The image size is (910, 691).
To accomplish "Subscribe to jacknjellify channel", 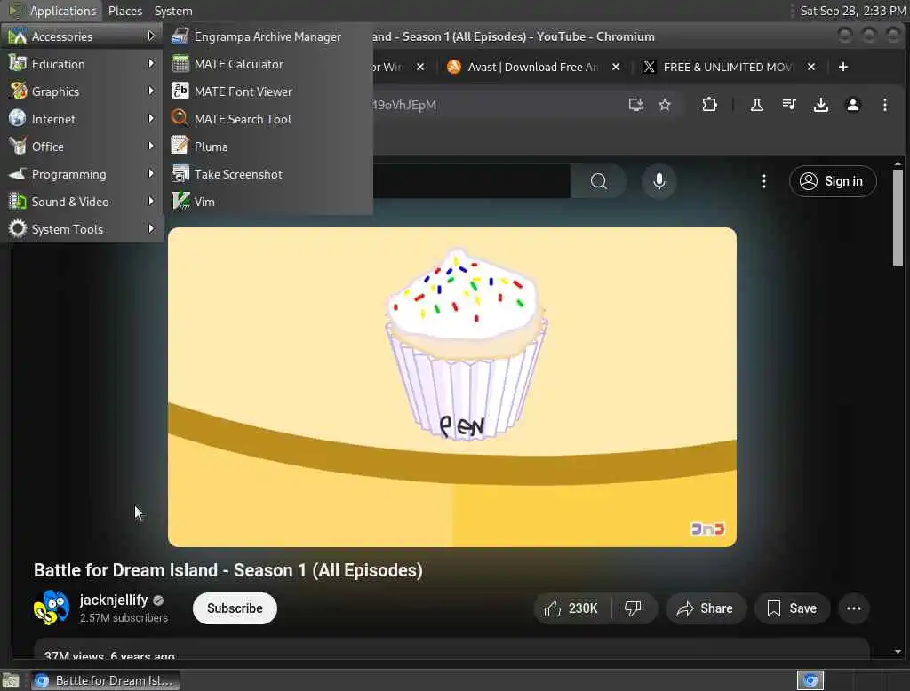I will point(235,608).
